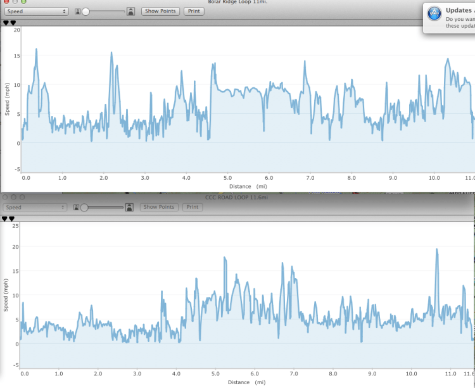Image resolution: width=475 pixels, height=388 pixels.
Task: Click right black triangle marker in bottom chart
Action: coord(11,218)
